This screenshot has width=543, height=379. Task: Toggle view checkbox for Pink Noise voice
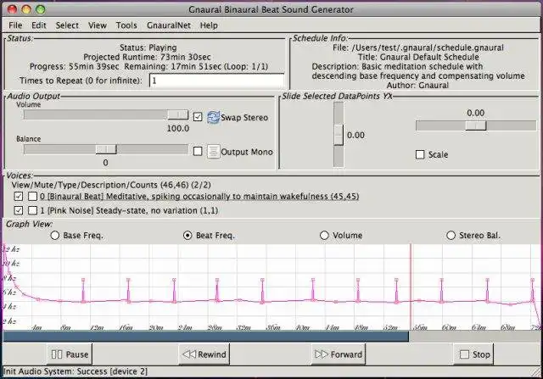tap(19, 210)
